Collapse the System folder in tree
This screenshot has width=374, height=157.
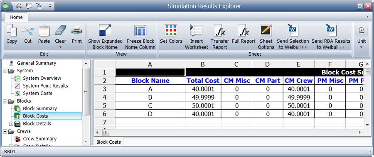pos(5,71)
